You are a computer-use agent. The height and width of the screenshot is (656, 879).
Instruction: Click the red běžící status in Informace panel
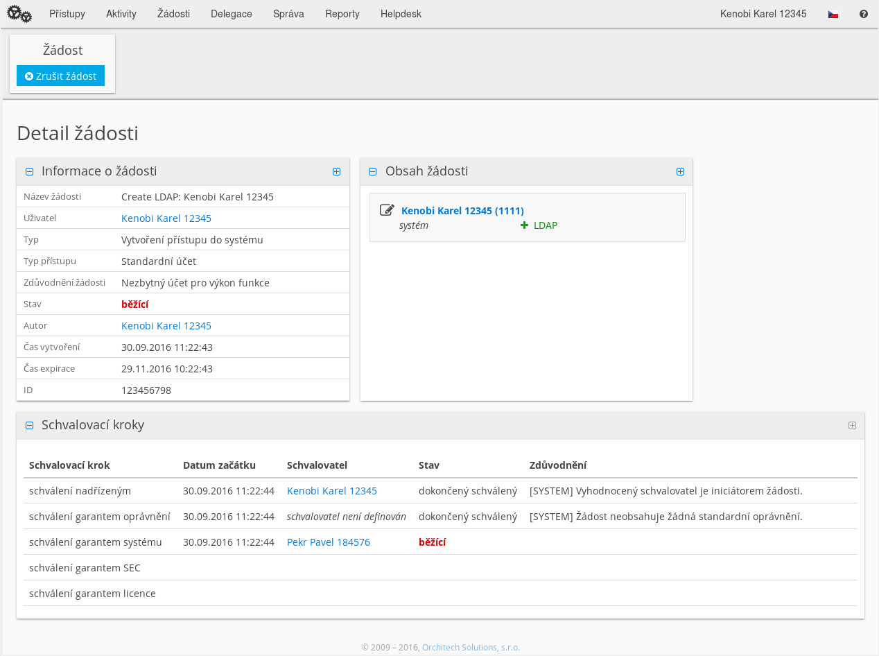pyautogui.click(x=134, y=304)
